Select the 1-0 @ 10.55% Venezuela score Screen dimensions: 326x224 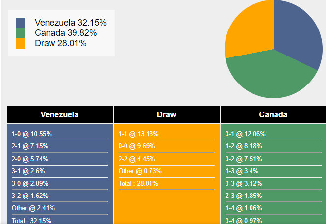(x=32, y=134)
